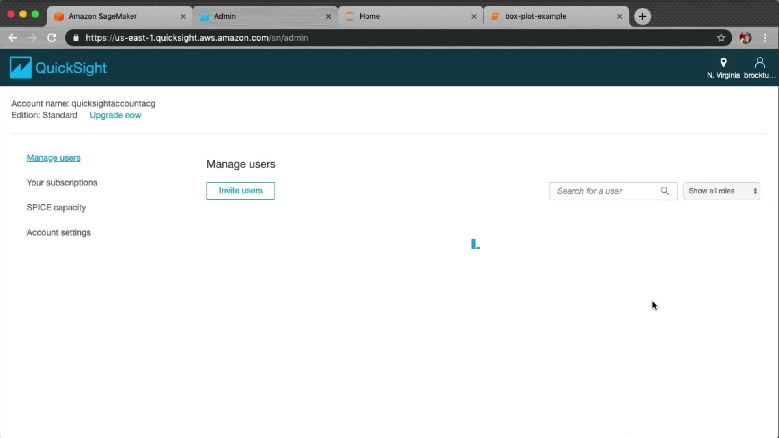Bookmark this page with the star icon

coord(721,38)
